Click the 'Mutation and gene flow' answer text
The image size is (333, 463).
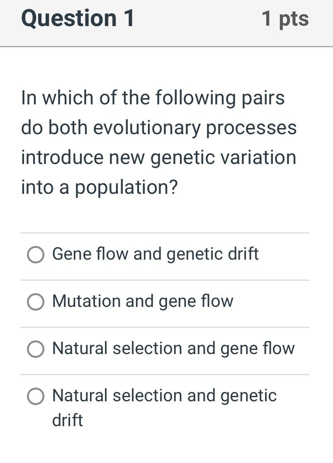(x=143, y=301)
